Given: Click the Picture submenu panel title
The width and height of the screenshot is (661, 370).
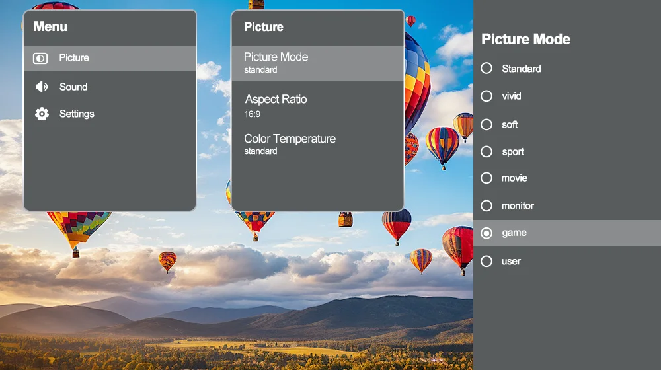Looking at the screenshot, I should (264, 27).
